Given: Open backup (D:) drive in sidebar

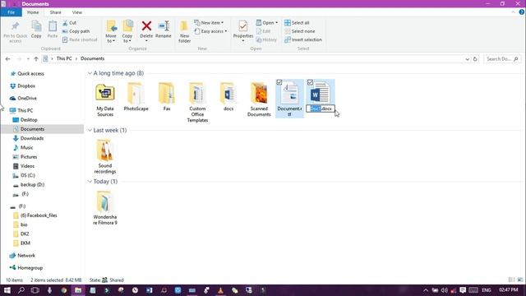Looking at the screenshot, I should [32, 184].
